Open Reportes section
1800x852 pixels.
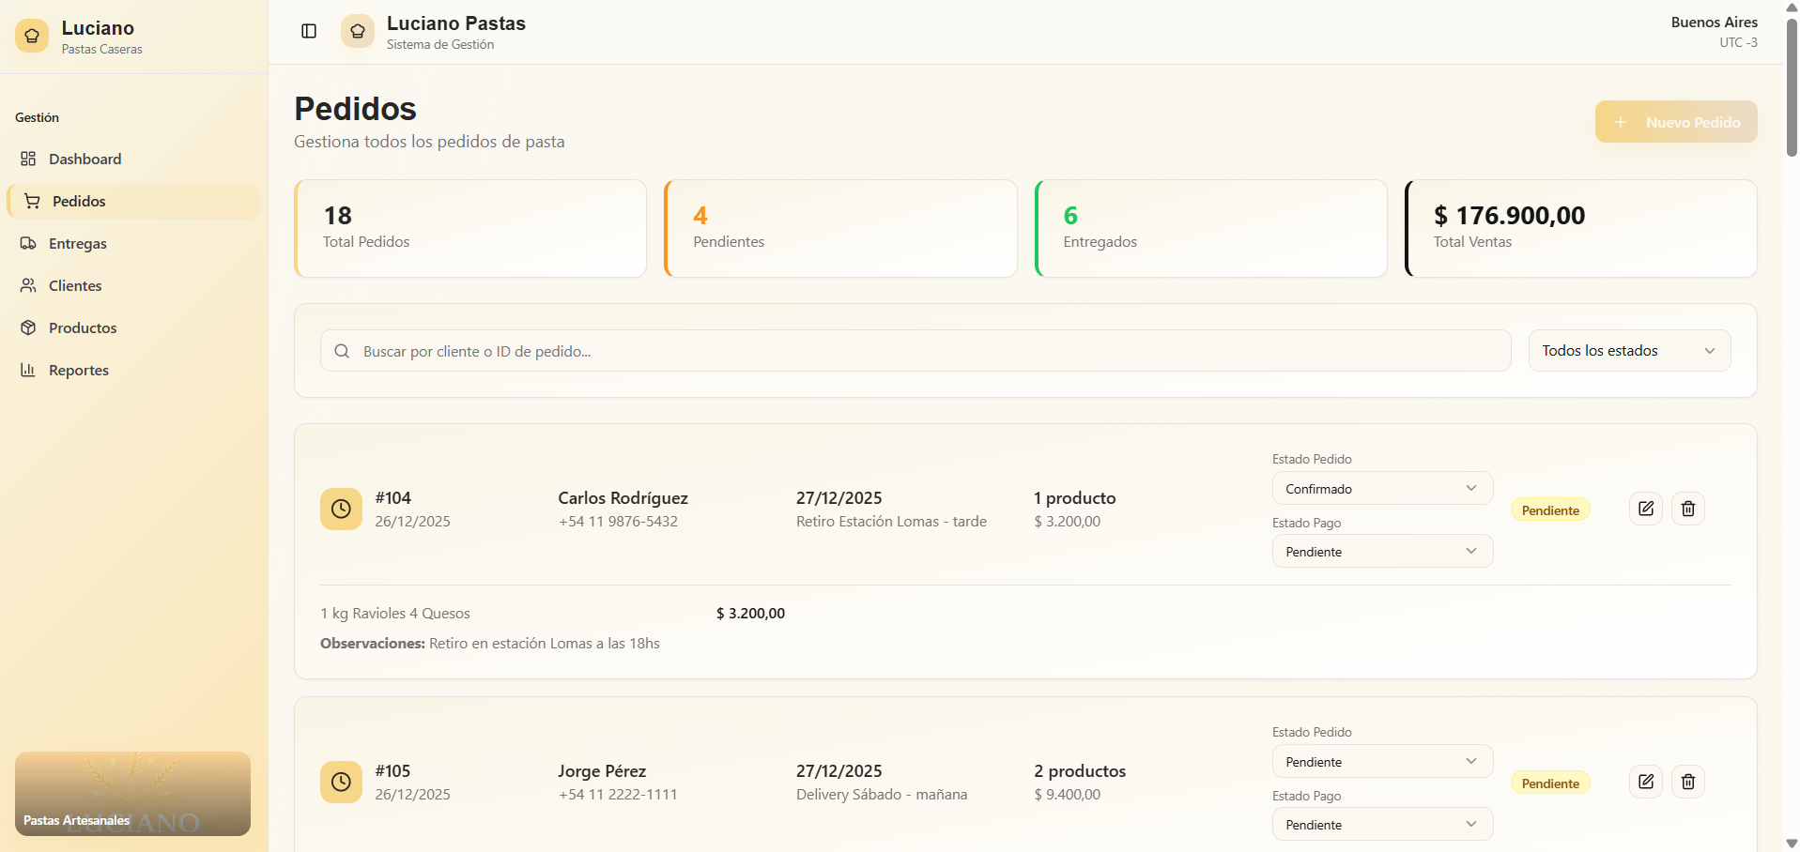coord(133,370)
